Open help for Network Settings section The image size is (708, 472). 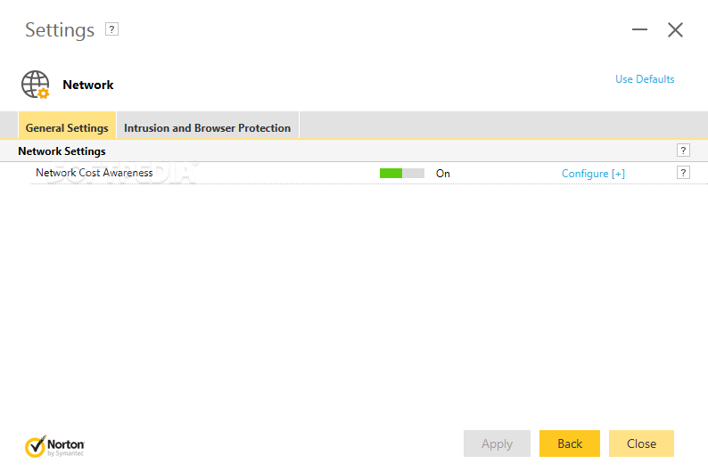(683, 151)
